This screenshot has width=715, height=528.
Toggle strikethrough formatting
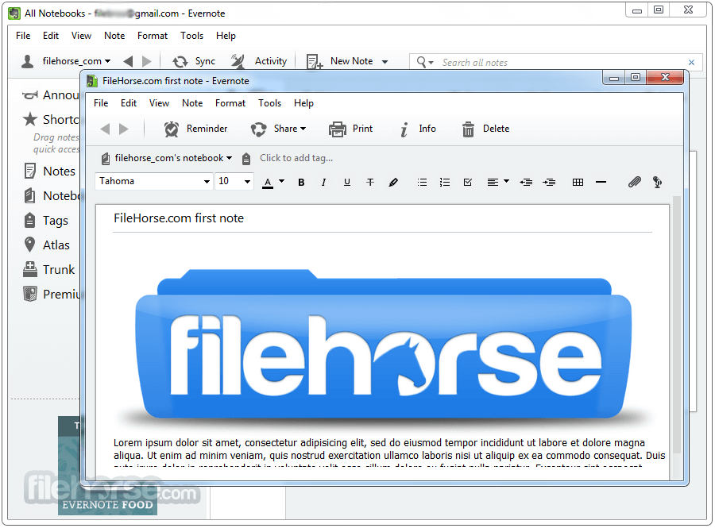(370, 183)
